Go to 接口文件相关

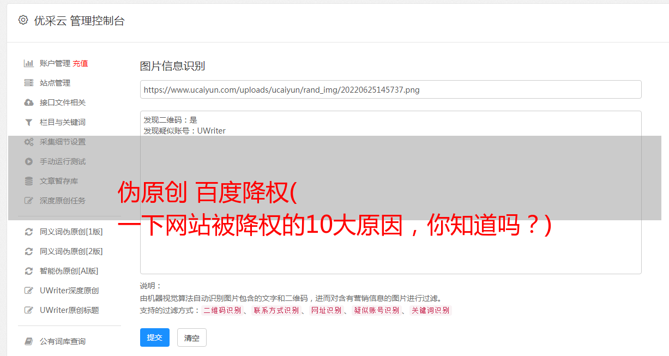(x=63, y=102)
